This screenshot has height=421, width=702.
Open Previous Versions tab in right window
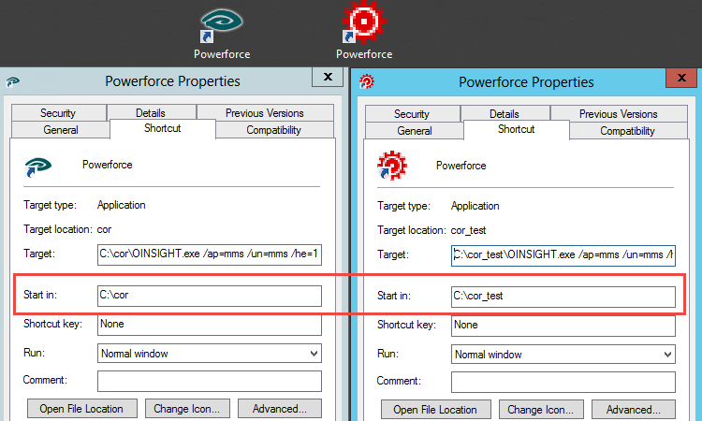(619, 113)
